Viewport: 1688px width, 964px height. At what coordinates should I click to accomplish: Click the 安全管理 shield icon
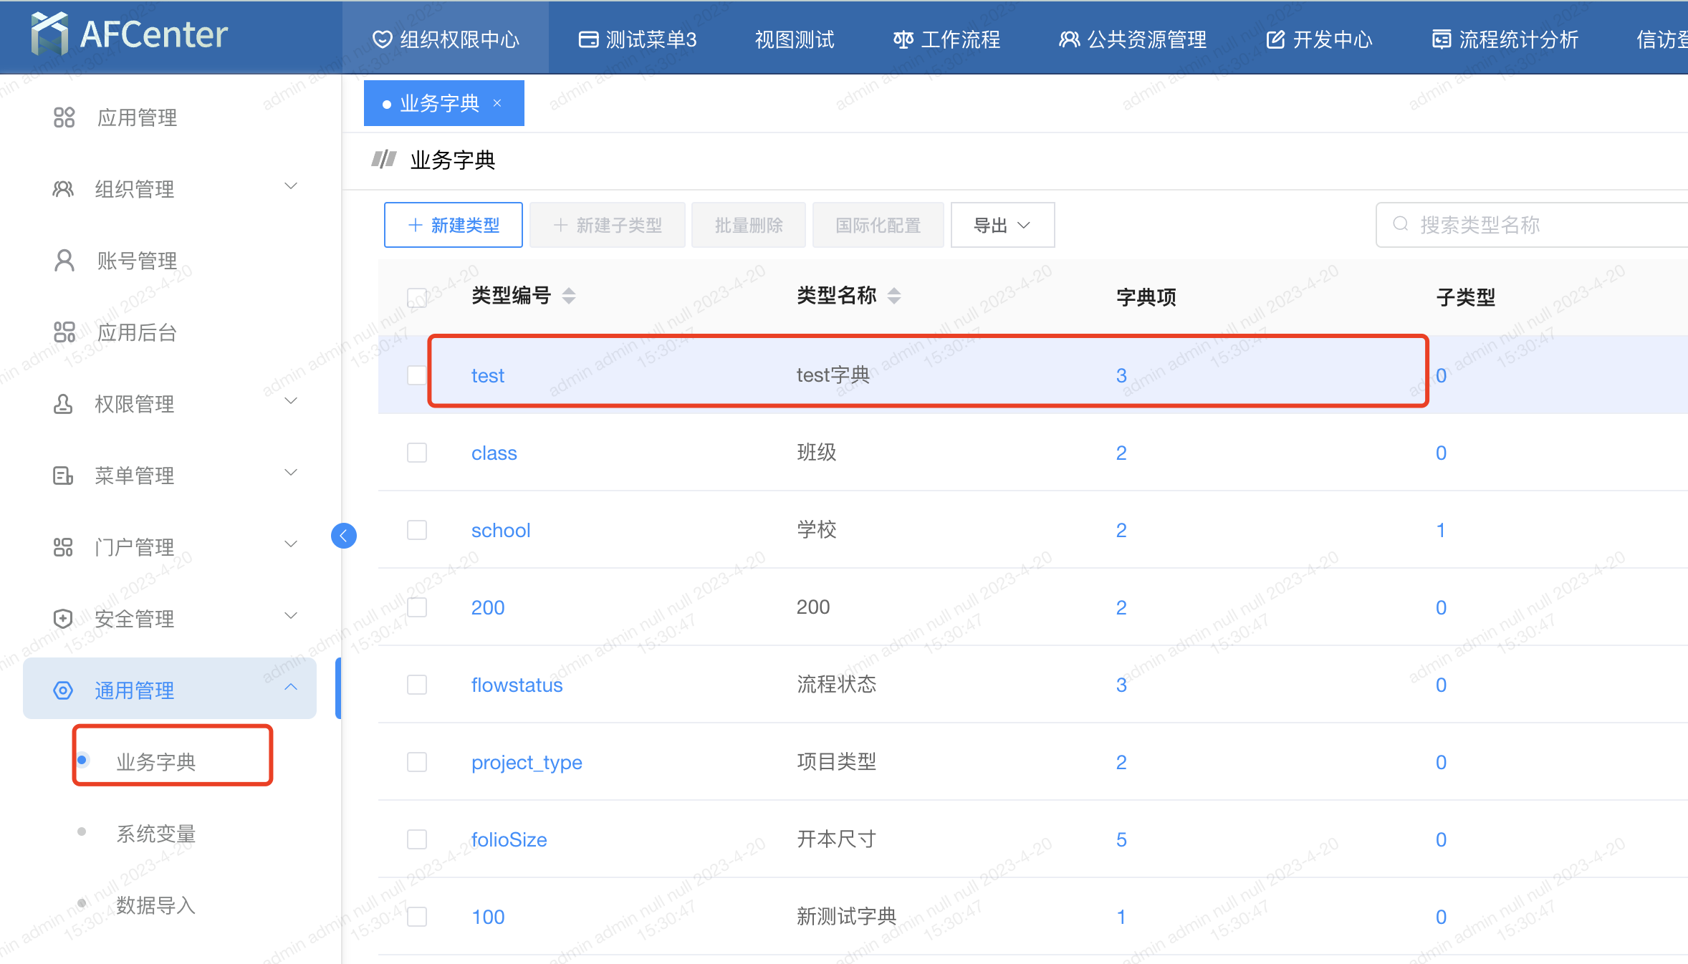click(x=63, y=619)
